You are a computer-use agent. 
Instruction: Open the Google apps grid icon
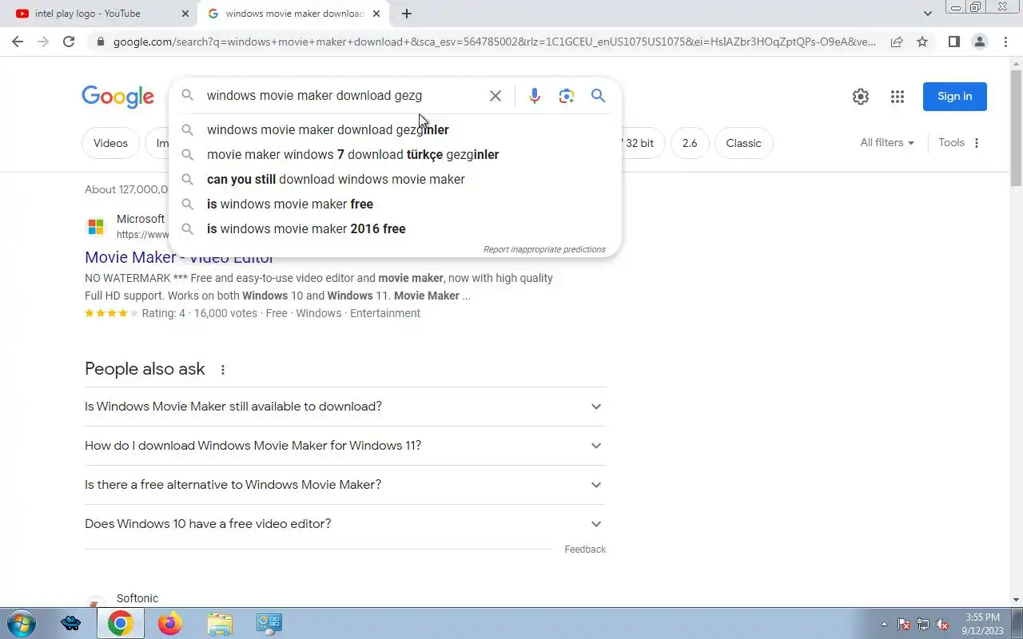coord(898,97)
